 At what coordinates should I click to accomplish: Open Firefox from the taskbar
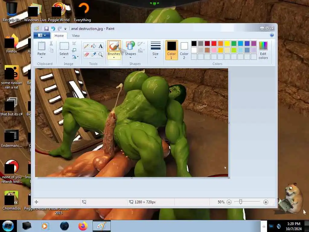83,226
